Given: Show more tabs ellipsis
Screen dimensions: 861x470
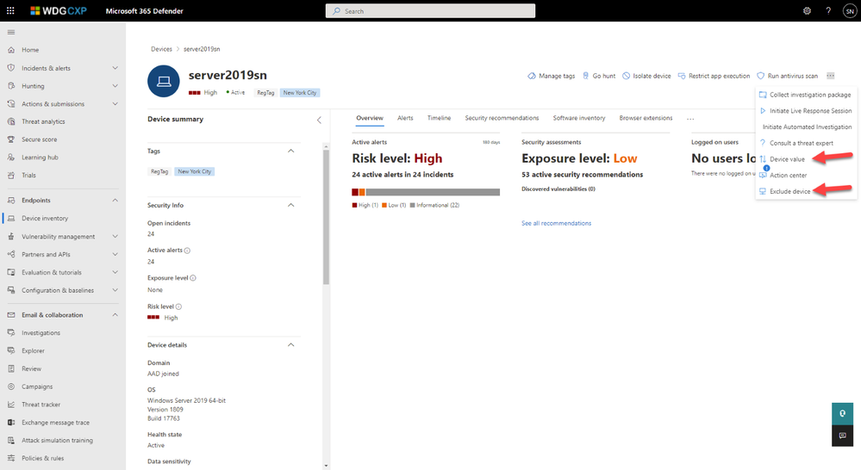Looking at the screenshot, I should click(690, 119).
